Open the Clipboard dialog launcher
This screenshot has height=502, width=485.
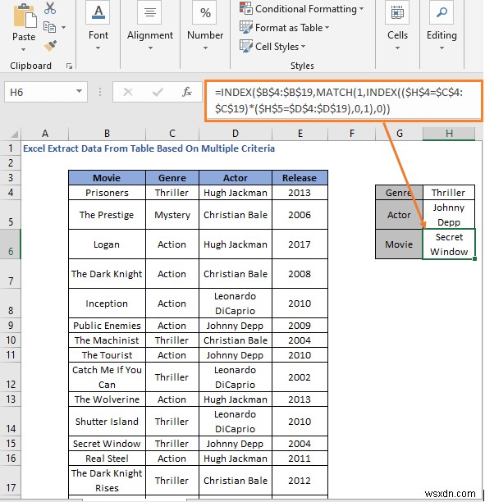click(69, 66)
